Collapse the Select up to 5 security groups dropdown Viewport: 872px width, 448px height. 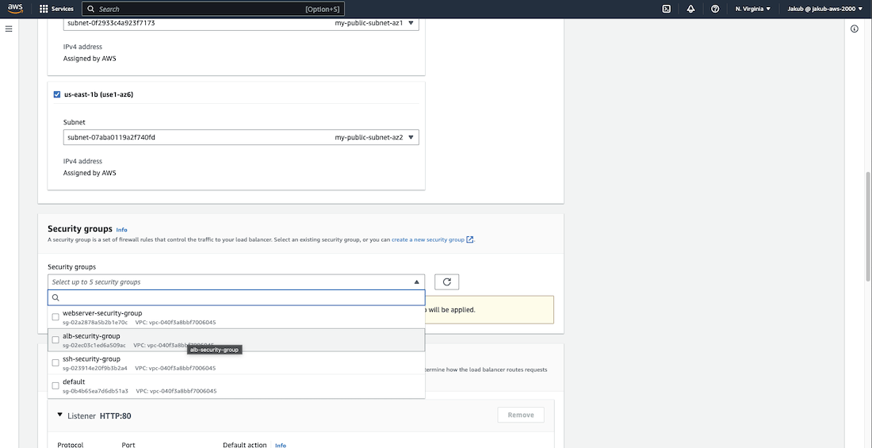click(417, 281)
